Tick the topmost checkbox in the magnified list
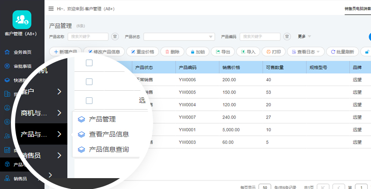This screenshot has height=189, width=371. click(89, 63)
